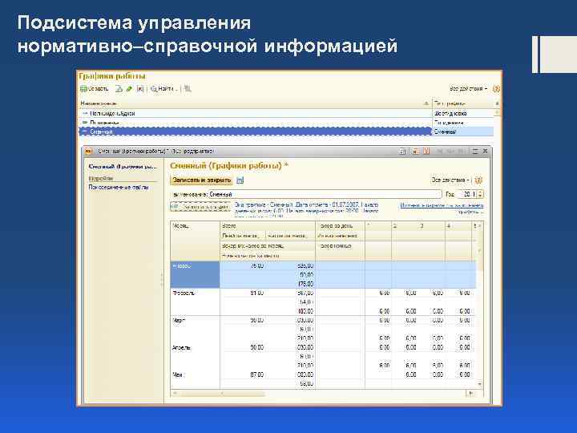
Task: Open the Изменить параметры заполнения графика link
Action: (442, 208)
